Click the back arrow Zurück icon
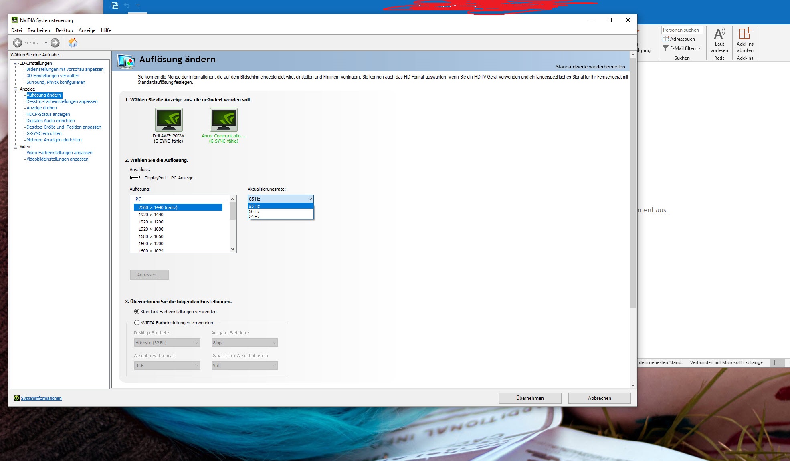The image size is (790, 461). tap(18, 43)
